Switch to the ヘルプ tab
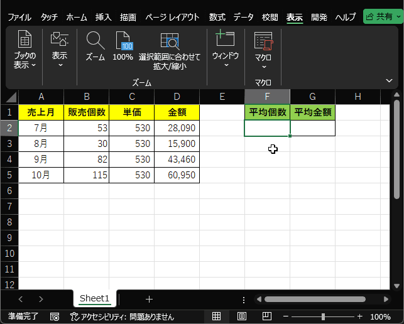This screenshot has width=404, height=324. click(346, 17)
